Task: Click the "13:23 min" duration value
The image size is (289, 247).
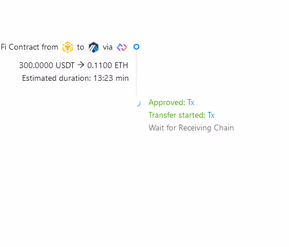Action: tap(111, 78)
